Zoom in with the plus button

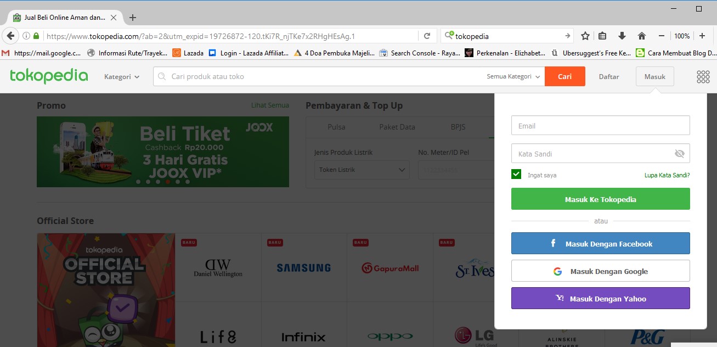click(702, 36)
